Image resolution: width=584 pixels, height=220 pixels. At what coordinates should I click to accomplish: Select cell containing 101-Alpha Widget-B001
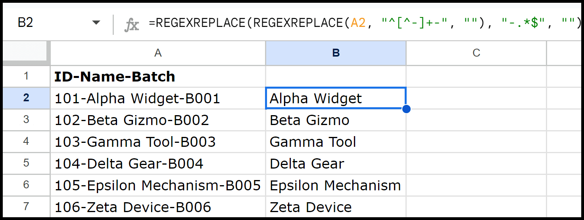[158, 98]
